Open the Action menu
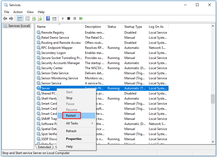The height and width of the screenshot is (157, 217). point(18,12)
